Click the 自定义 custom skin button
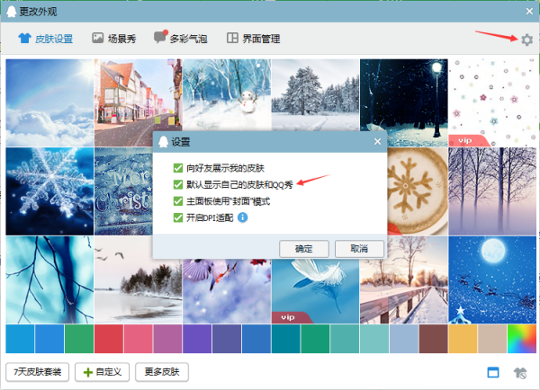Viewport: 540px width, 390px height. point(103,371)
